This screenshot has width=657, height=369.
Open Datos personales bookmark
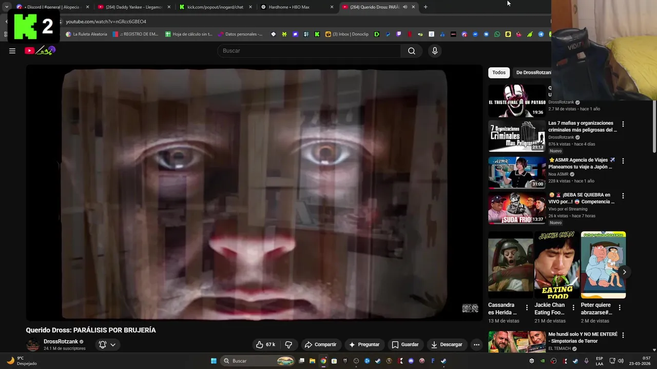[240, 34]
